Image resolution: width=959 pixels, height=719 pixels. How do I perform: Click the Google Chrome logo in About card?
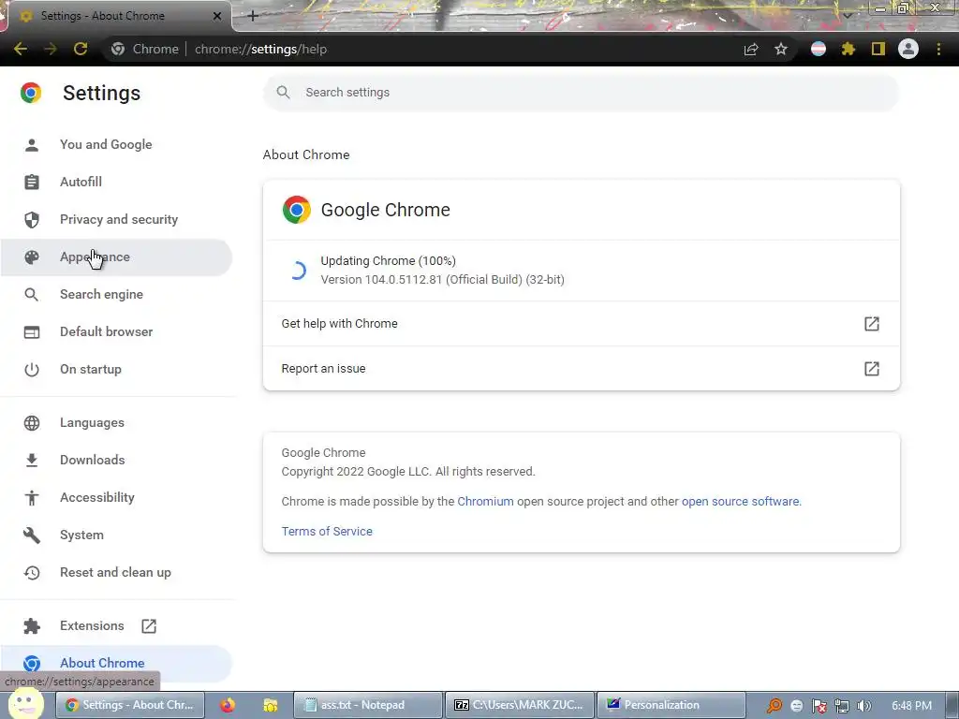coord(297,210)
